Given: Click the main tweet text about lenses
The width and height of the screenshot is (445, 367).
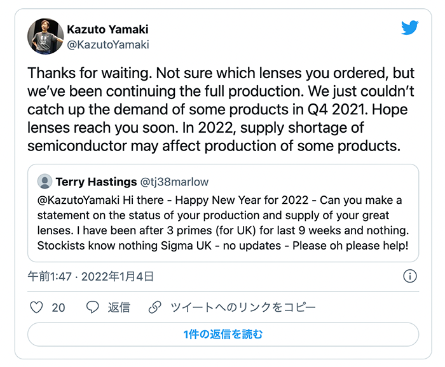Looking at the screenshot, I should click(221, 109).
